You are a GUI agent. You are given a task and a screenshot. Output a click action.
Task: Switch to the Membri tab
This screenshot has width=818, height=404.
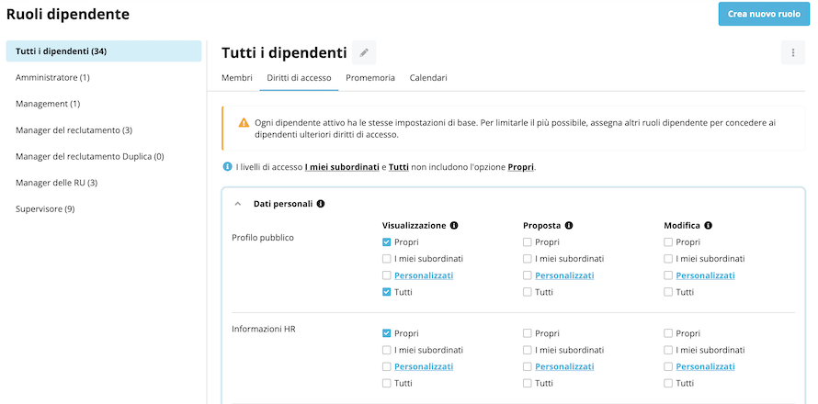pyautogui.click(x=237, y=78)
